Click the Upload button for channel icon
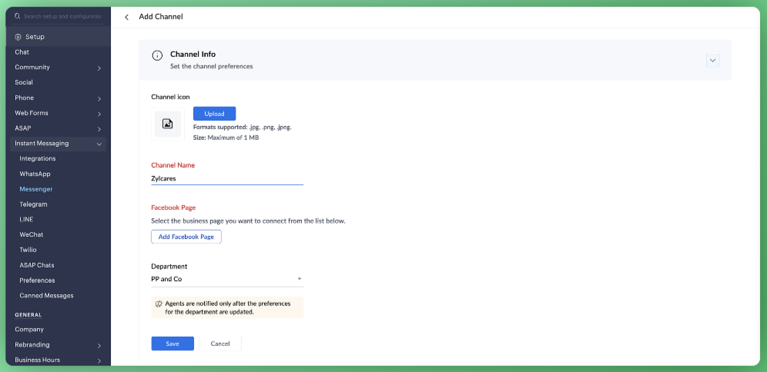767x372 pixels. click(x=214, y=114)
